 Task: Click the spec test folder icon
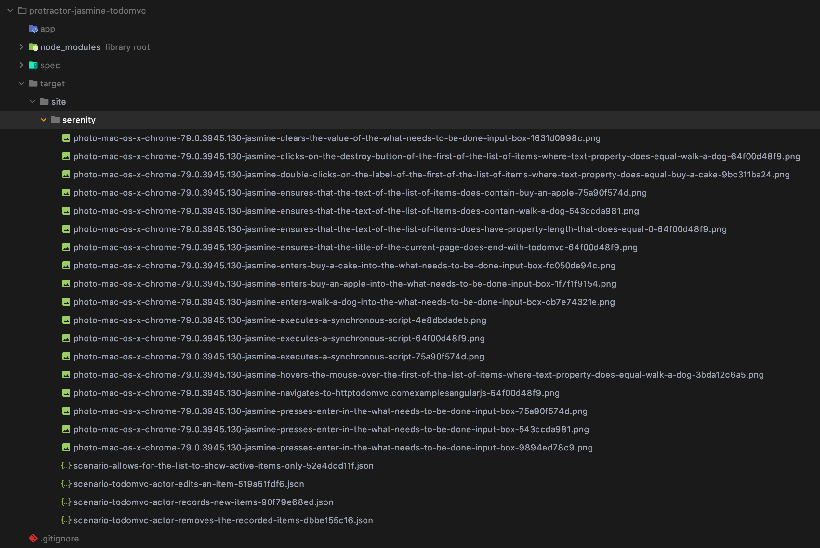pos(33,65)
